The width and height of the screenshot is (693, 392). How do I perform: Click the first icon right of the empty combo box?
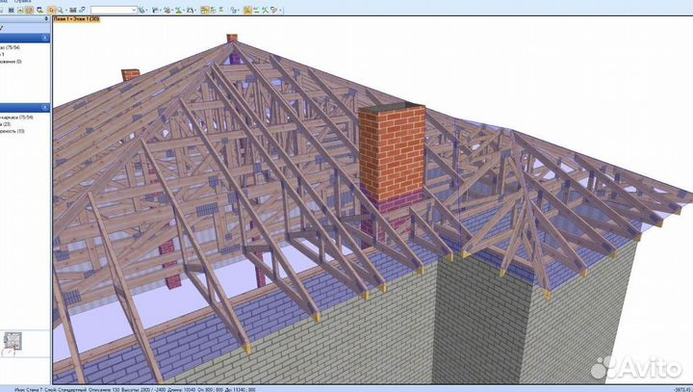142,10
